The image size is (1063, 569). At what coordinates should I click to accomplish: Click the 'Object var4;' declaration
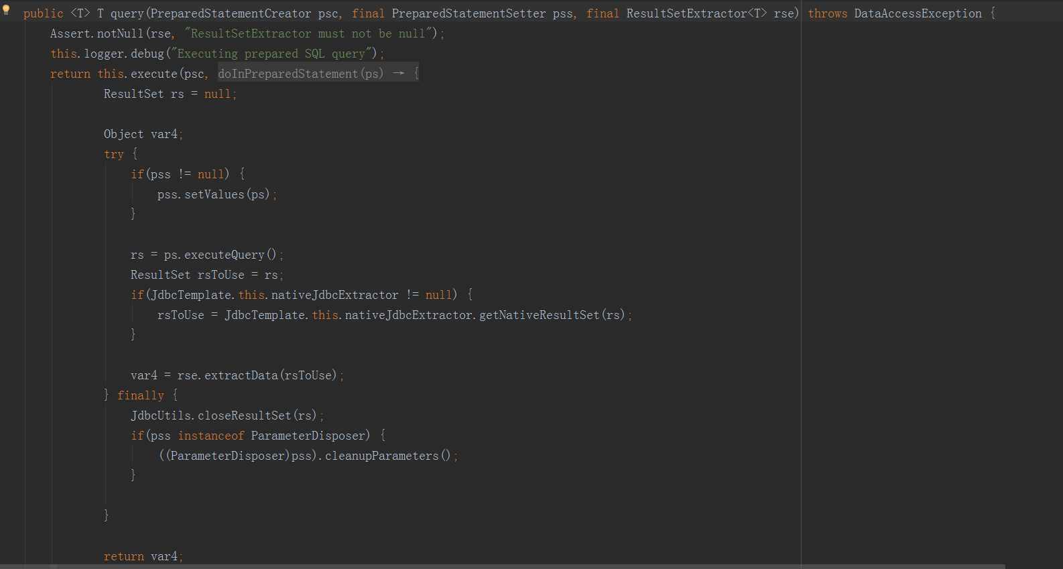(x=143, y=134)
